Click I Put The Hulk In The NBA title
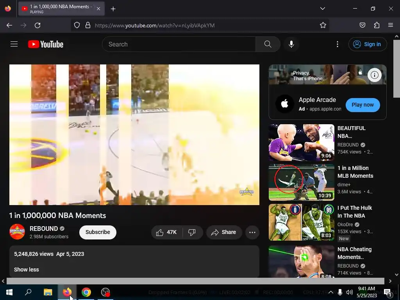400x300 pixels. tap(355, 212)
